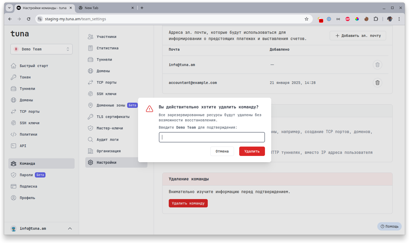The height and width of the screenshot is (243, 409).
Task: Click the trash icon for accountant@example.com
Action: [377, 83]
